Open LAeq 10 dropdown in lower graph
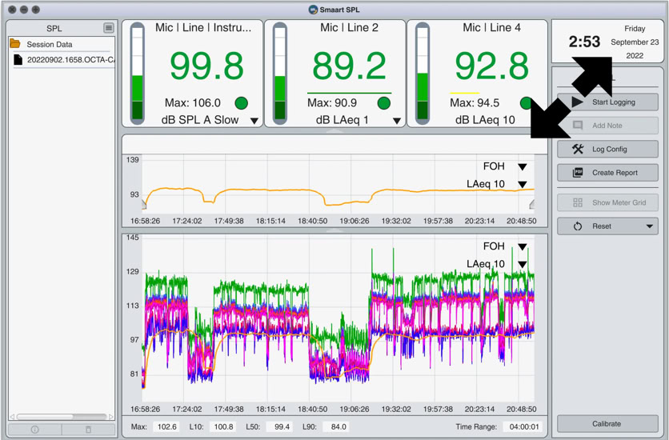Viewport: 669px width, 440px height. pyautogui.click(x=522, y=265)
